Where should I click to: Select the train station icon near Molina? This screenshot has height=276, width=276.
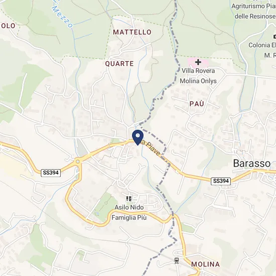tap(177, 260)
